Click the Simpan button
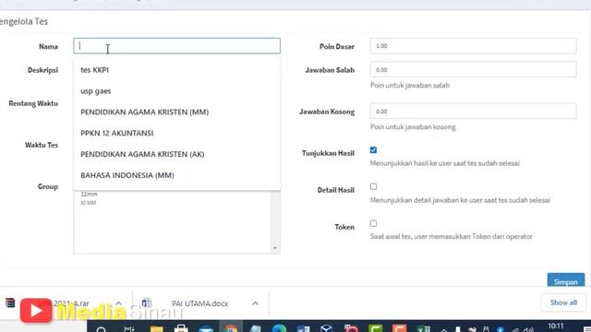Viewport: 591px width, 332px height. [566, 280]
